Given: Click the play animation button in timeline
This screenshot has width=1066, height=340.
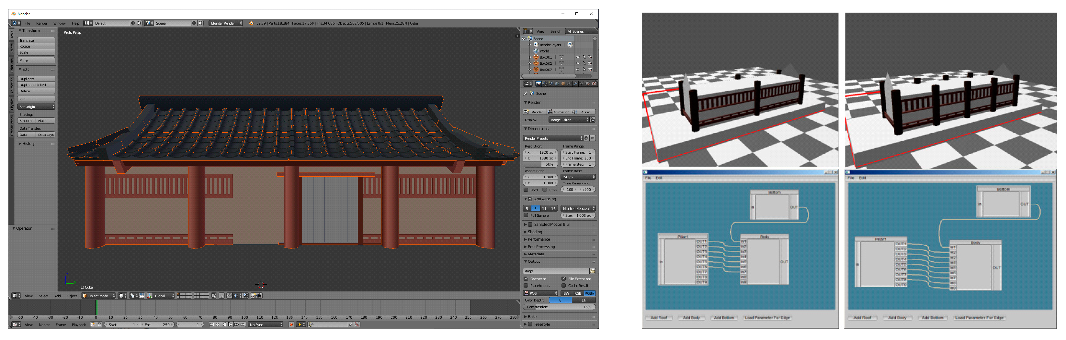Looking at the screenshot, I should [231, 325].
